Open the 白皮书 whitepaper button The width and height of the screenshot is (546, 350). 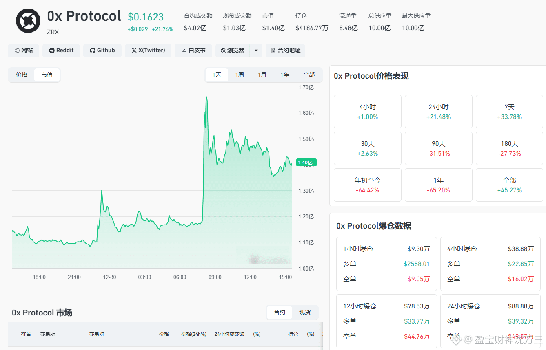(193, 51)
